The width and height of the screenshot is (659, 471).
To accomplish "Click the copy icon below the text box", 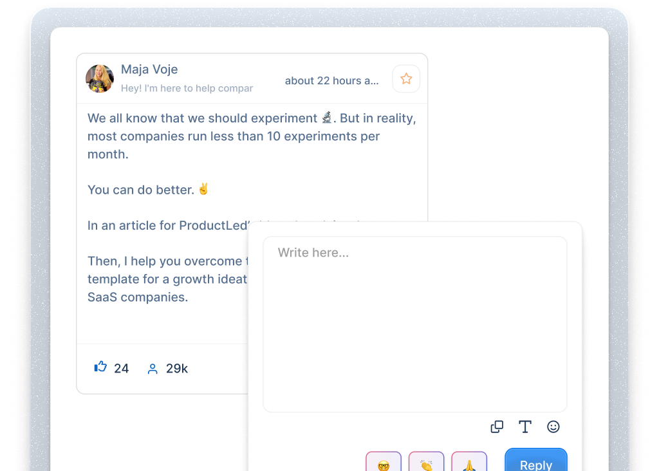I will 497,427.
